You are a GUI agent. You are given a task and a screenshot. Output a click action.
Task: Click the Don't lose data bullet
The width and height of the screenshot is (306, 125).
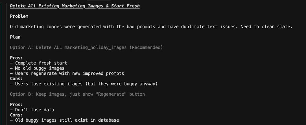[32, 110]
